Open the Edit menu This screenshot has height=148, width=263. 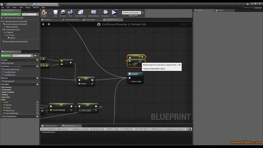[x=8, y=7]
